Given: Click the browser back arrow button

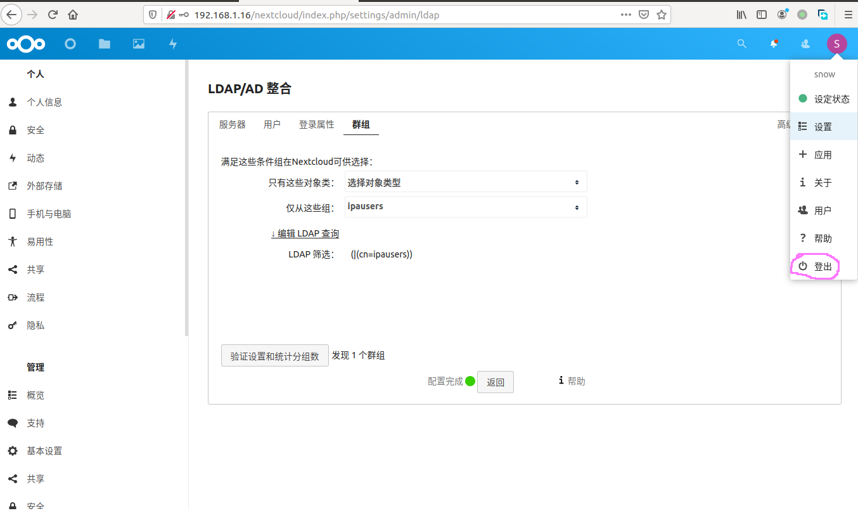Looking at the screenshot, I should click(11, 15).
